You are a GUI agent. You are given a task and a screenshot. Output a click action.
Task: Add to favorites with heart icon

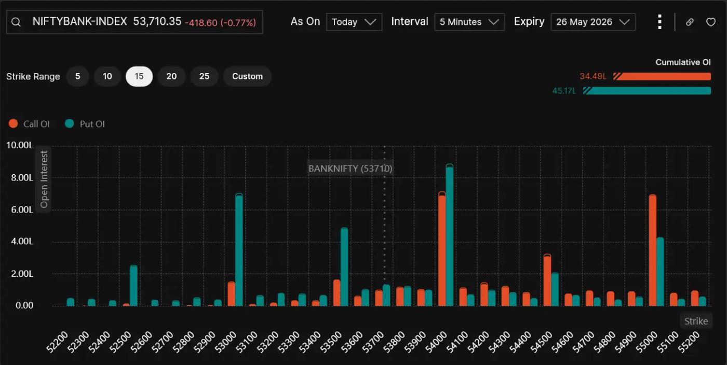(x=711, y=22)
